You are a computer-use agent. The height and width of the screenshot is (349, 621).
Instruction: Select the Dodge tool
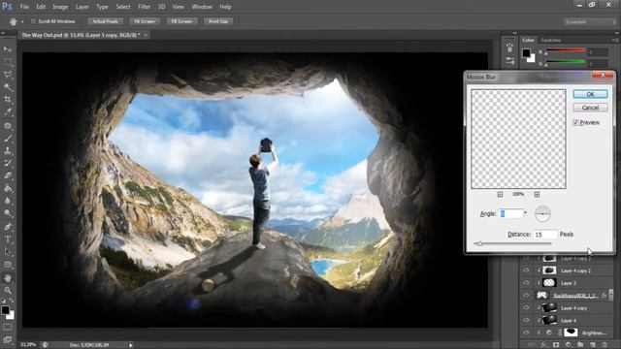(8, 213)
